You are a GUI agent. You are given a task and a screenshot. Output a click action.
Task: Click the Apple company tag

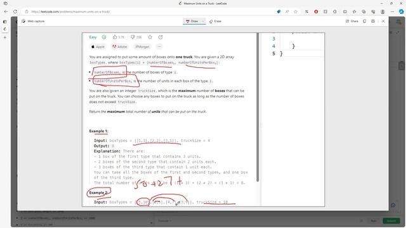coord(98,47)
